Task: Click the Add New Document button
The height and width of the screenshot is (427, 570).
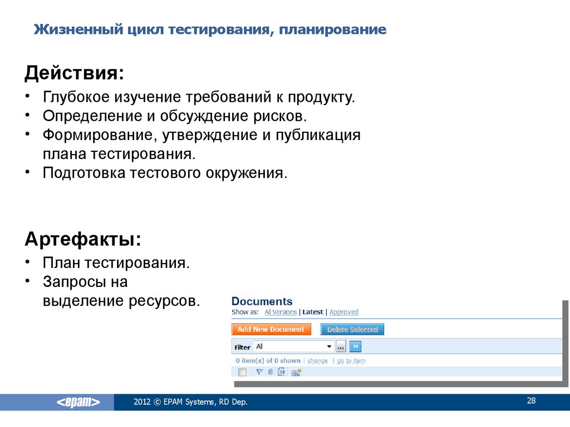Action: pyautogui.click(x=271, y=329)
